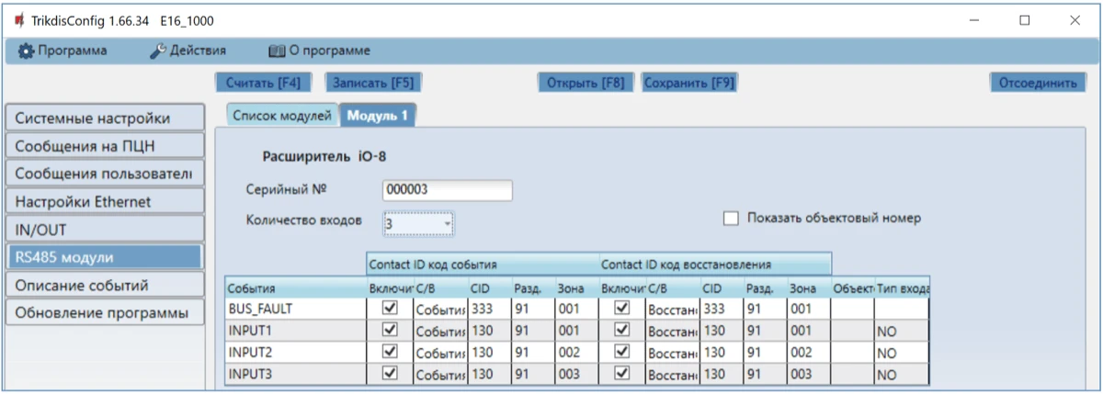Open Системные настройки in the sidebar
The height and width of the screenshot is (394, 1103).
click(x=104, y=118)
